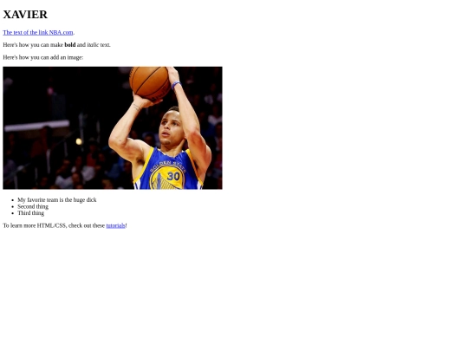Click the first bullet list item text
The height and width of the screenshot is (351, 468).
click(57, 200)
